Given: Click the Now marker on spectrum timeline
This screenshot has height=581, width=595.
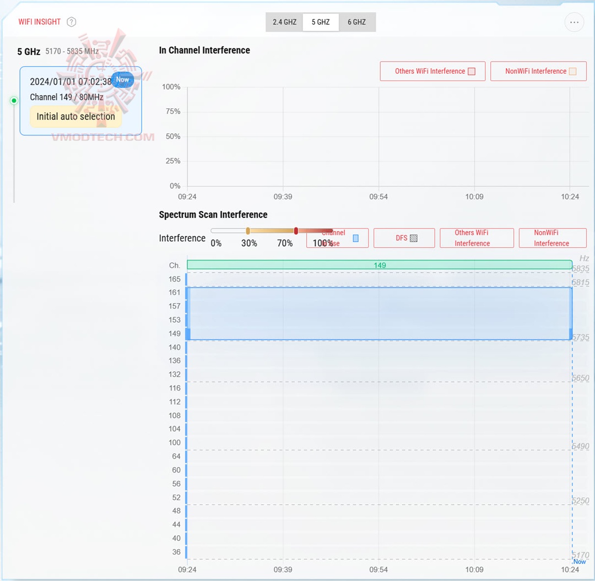Looking at the screenshot, I should [579, 562].
